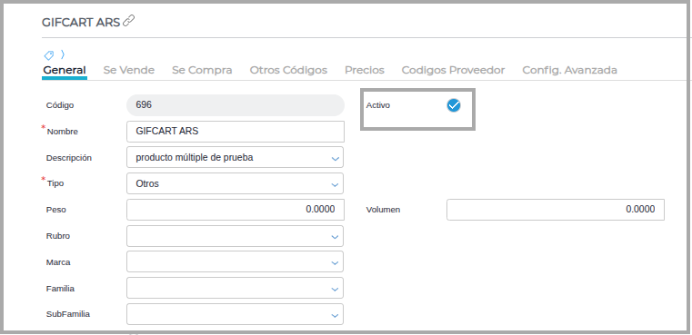692x335 pixels.
Task: Select the Config. Avanzada tab
Action: (x=570, y=70)
